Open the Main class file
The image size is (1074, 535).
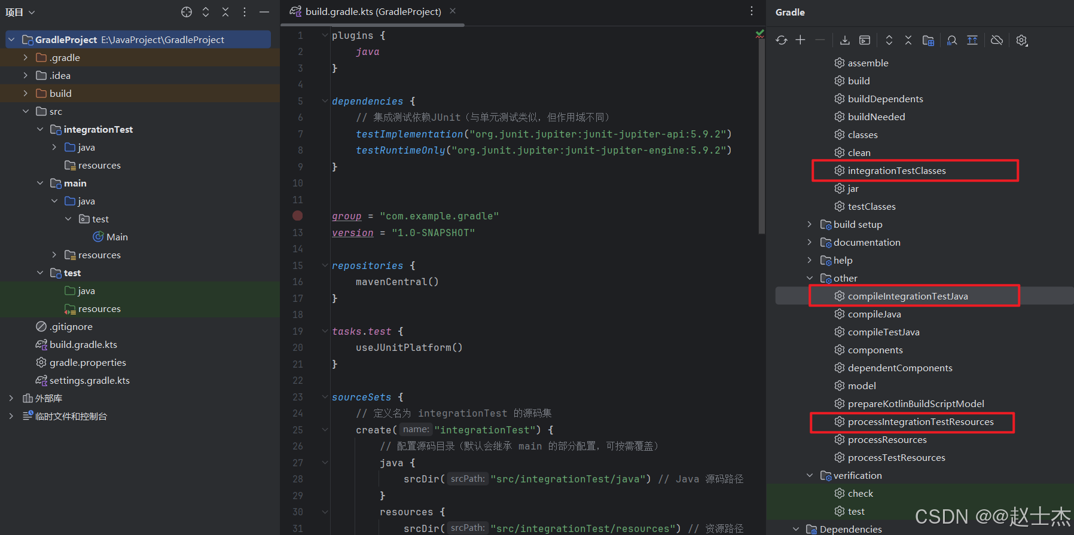click(x=111, y=237)
